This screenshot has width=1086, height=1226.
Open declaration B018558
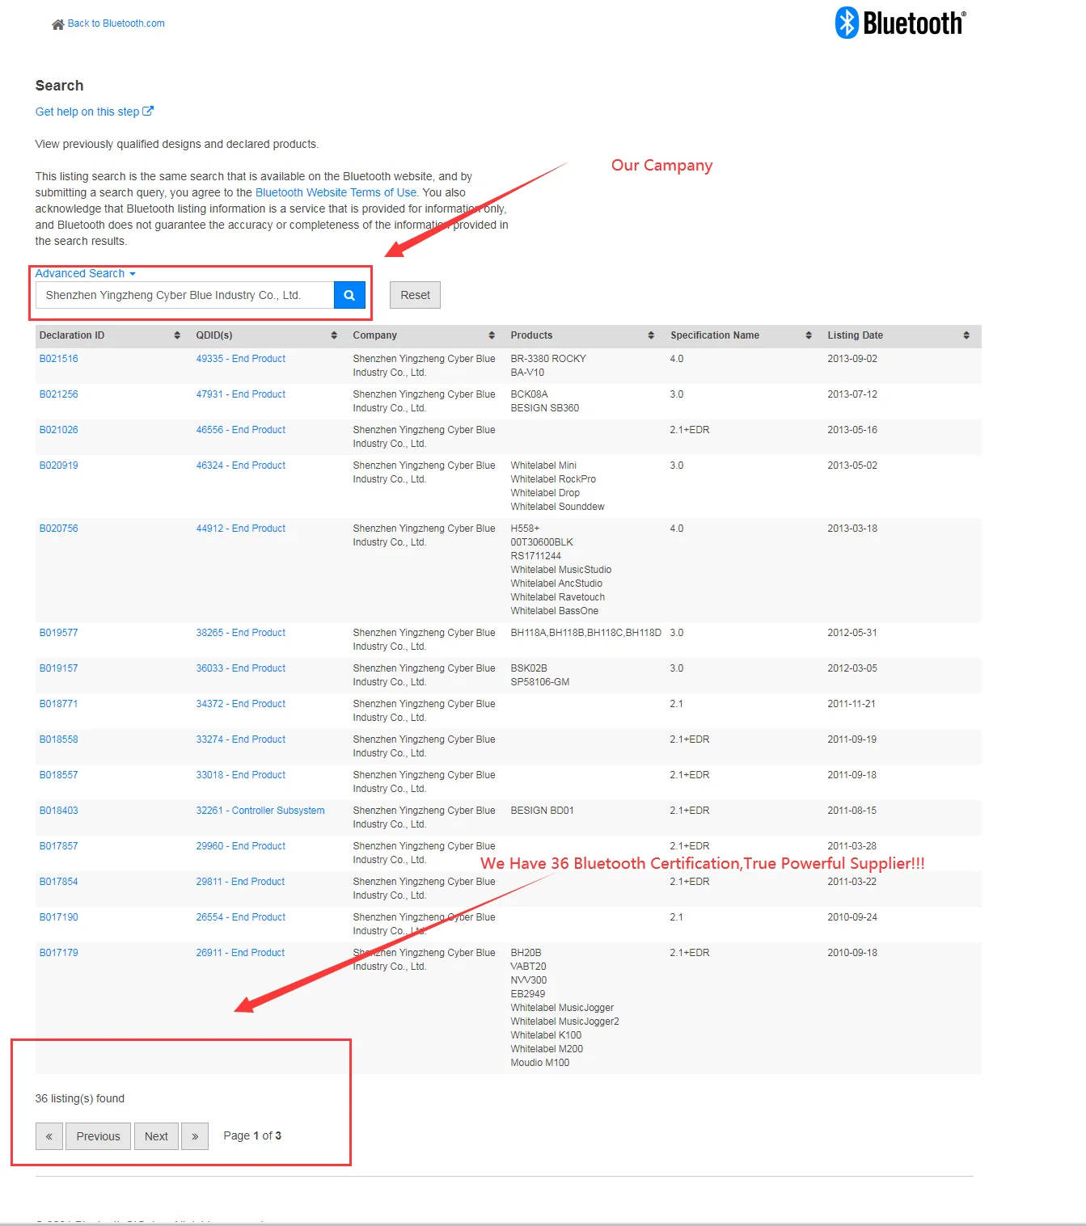pyautogui.click(x=59, y=739)
